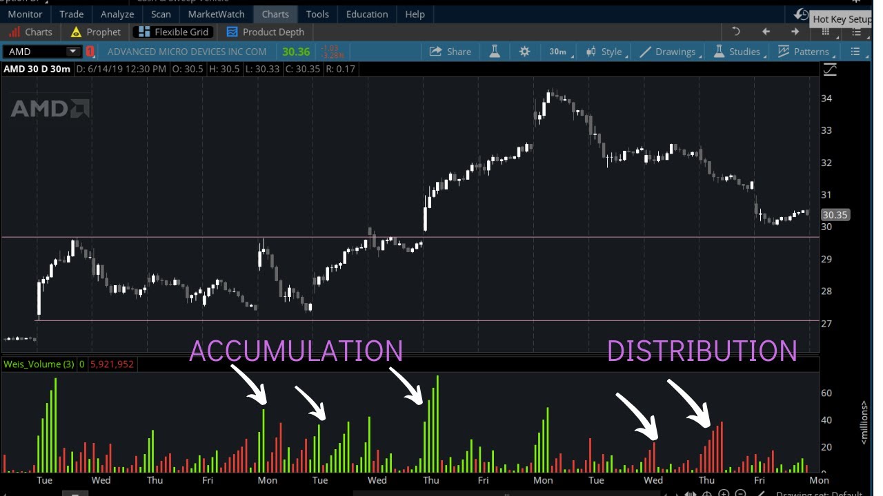
Task: Open the Prophet sub-tab
Action: (96, 32)
